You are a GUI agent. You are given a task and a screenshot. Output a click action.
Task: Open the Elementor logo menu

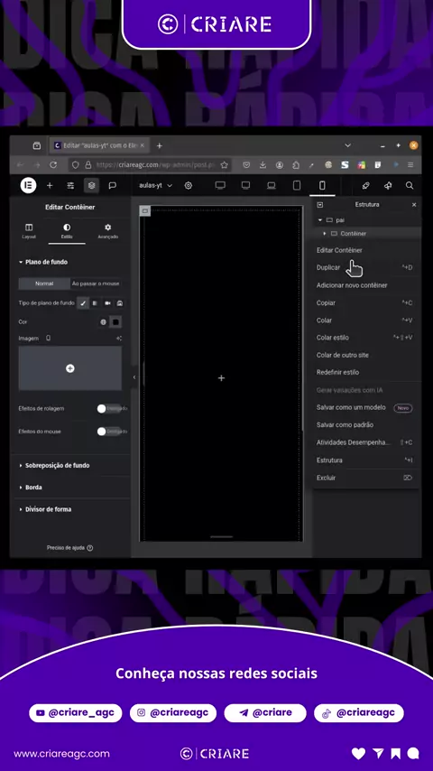coord(28,185)
